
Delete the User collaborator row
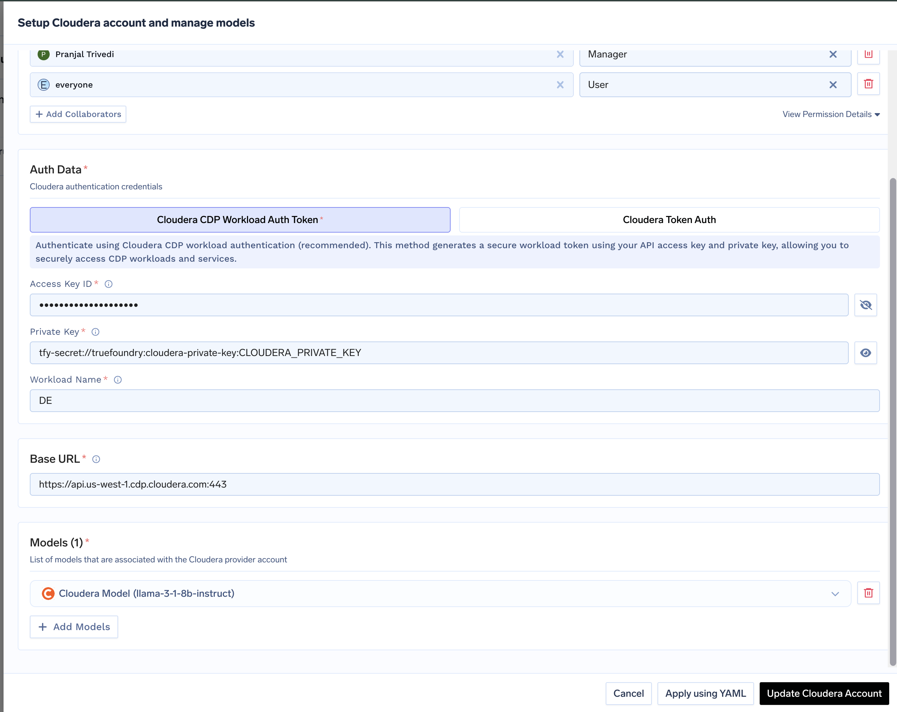pyautogui.click(x=869, y=84)
